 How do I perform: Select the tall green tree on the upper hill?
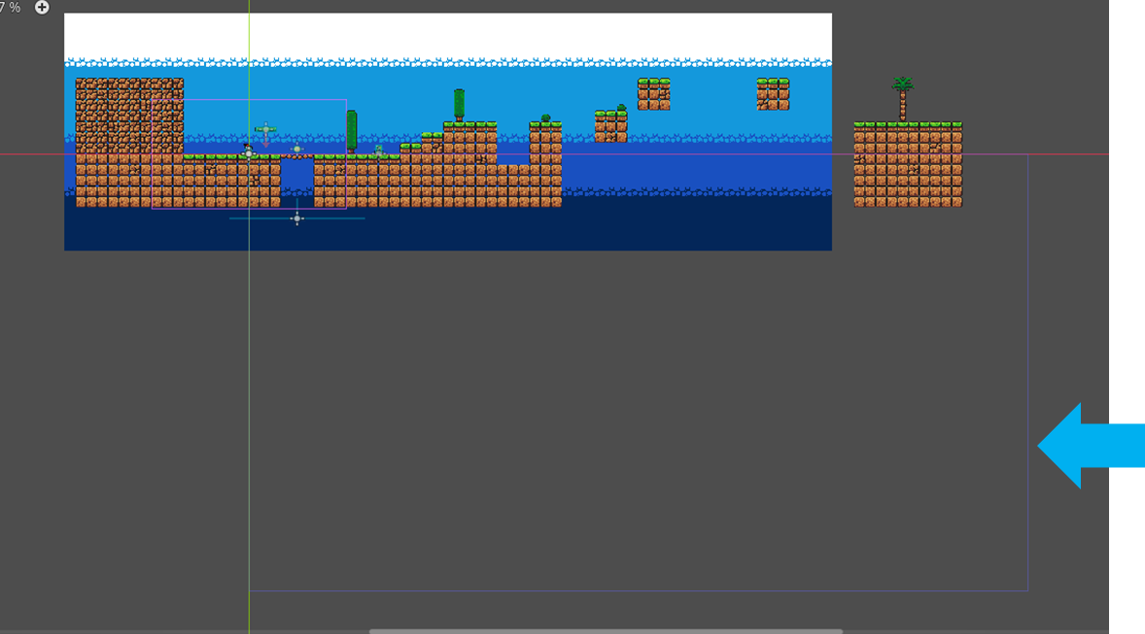click(x=459, y=105)
